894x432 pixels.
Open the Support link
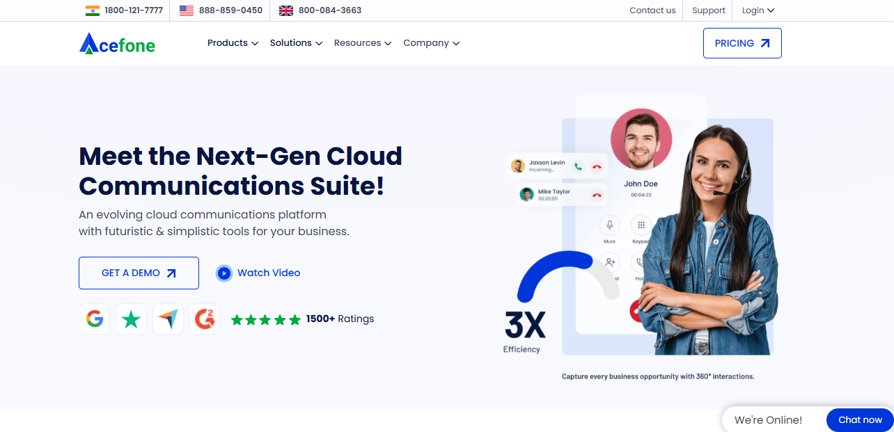point(709,10)
